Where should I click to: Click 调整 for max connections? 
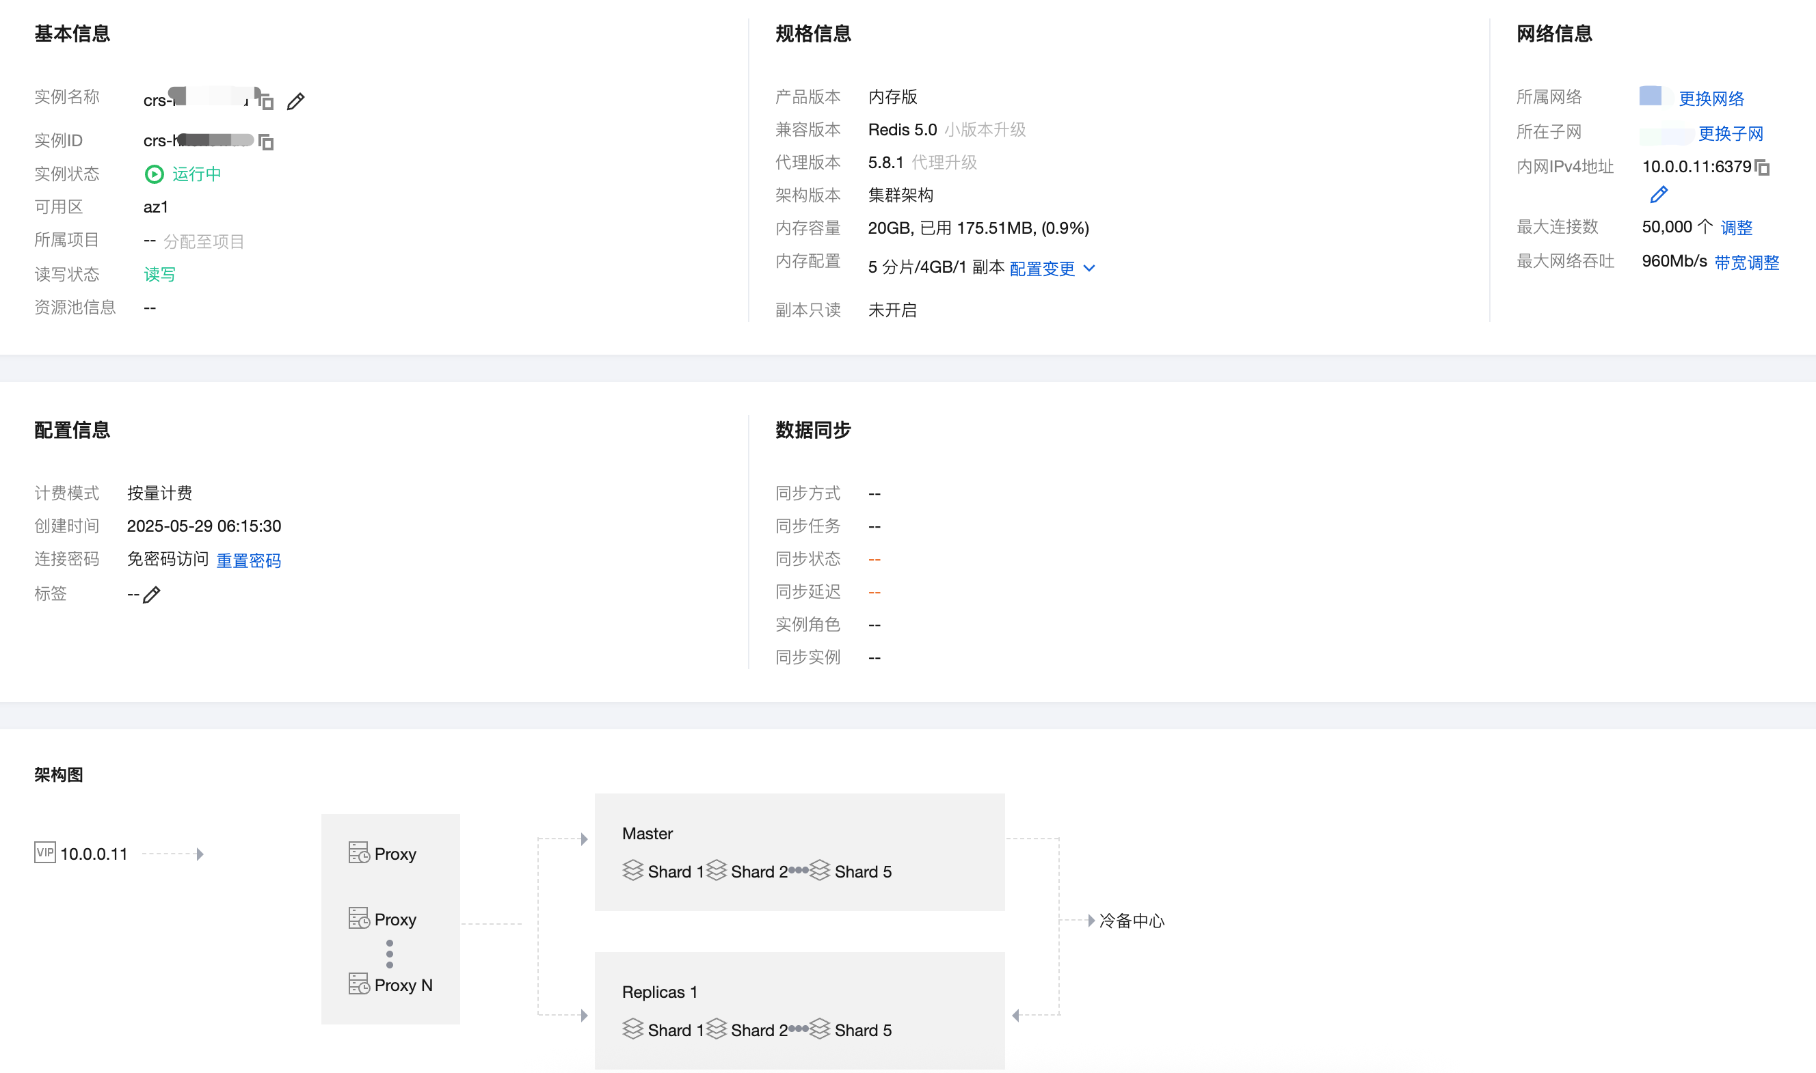point(1736,228)
